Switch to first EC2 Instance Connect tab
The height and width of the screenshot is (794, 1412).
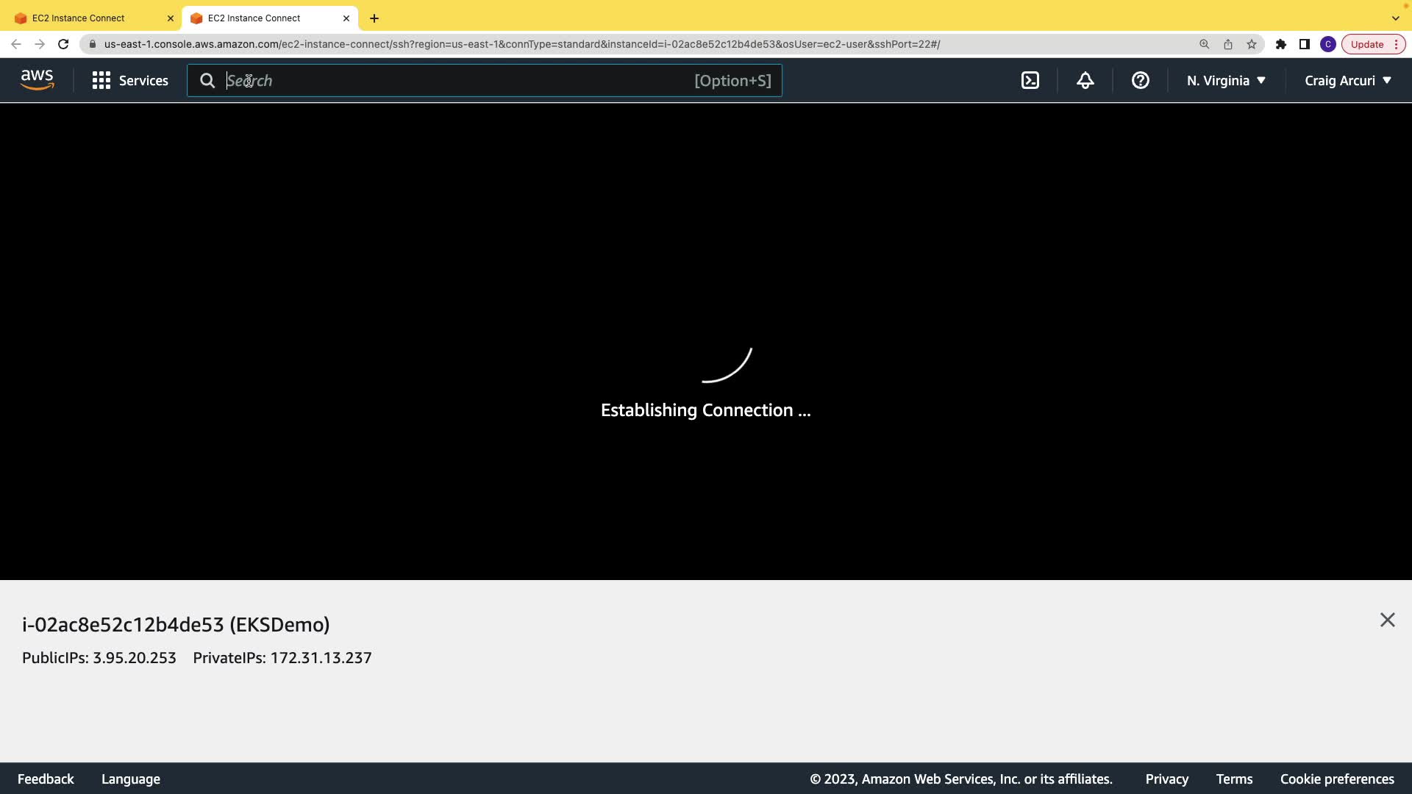(88, 18)
